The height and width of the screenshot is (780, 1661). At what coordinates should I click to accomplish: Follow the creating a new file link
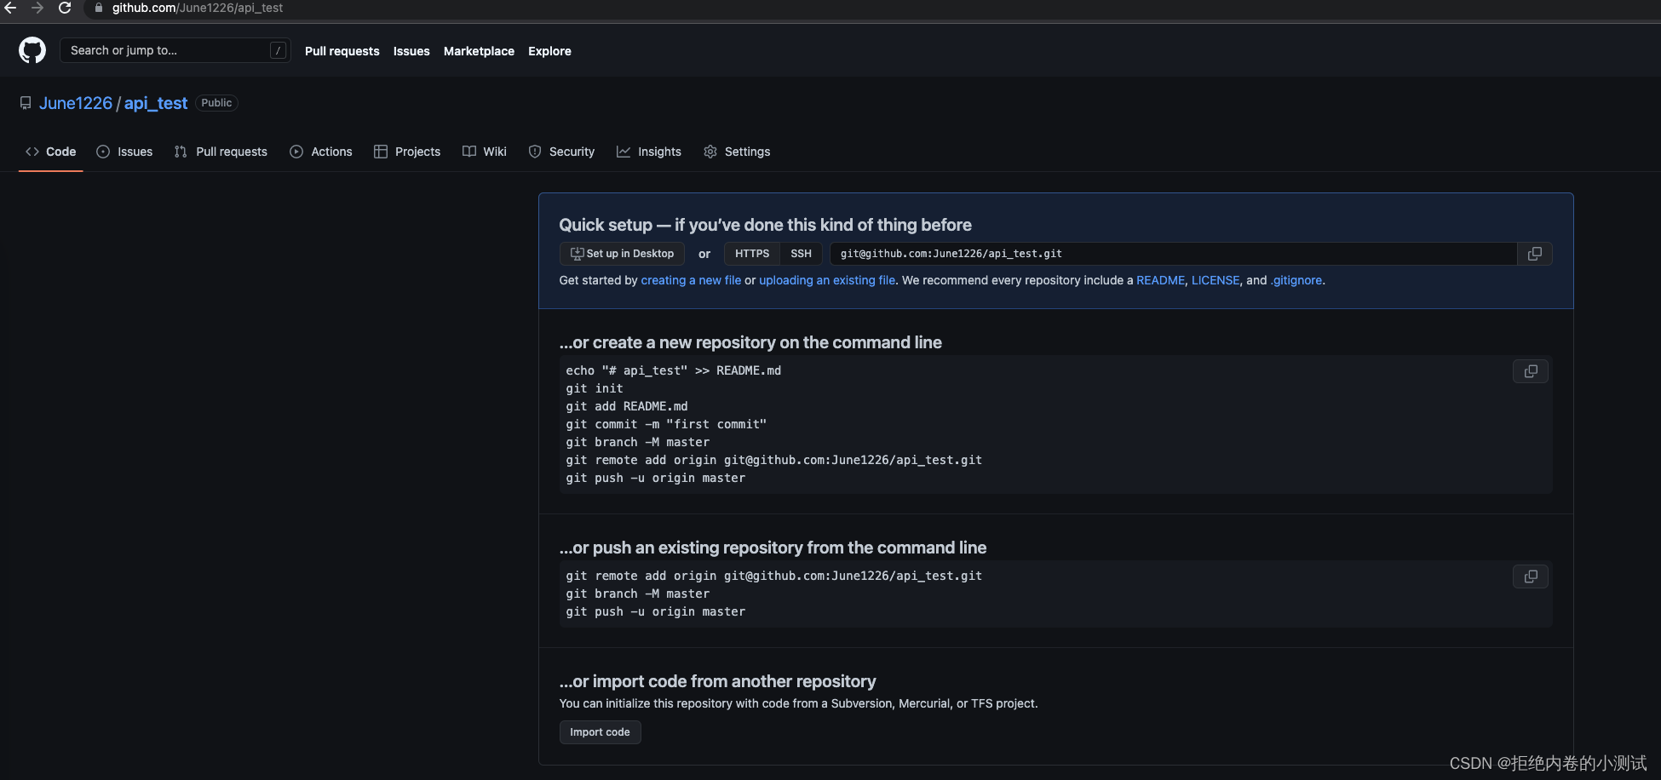click(x=691, y=280)
